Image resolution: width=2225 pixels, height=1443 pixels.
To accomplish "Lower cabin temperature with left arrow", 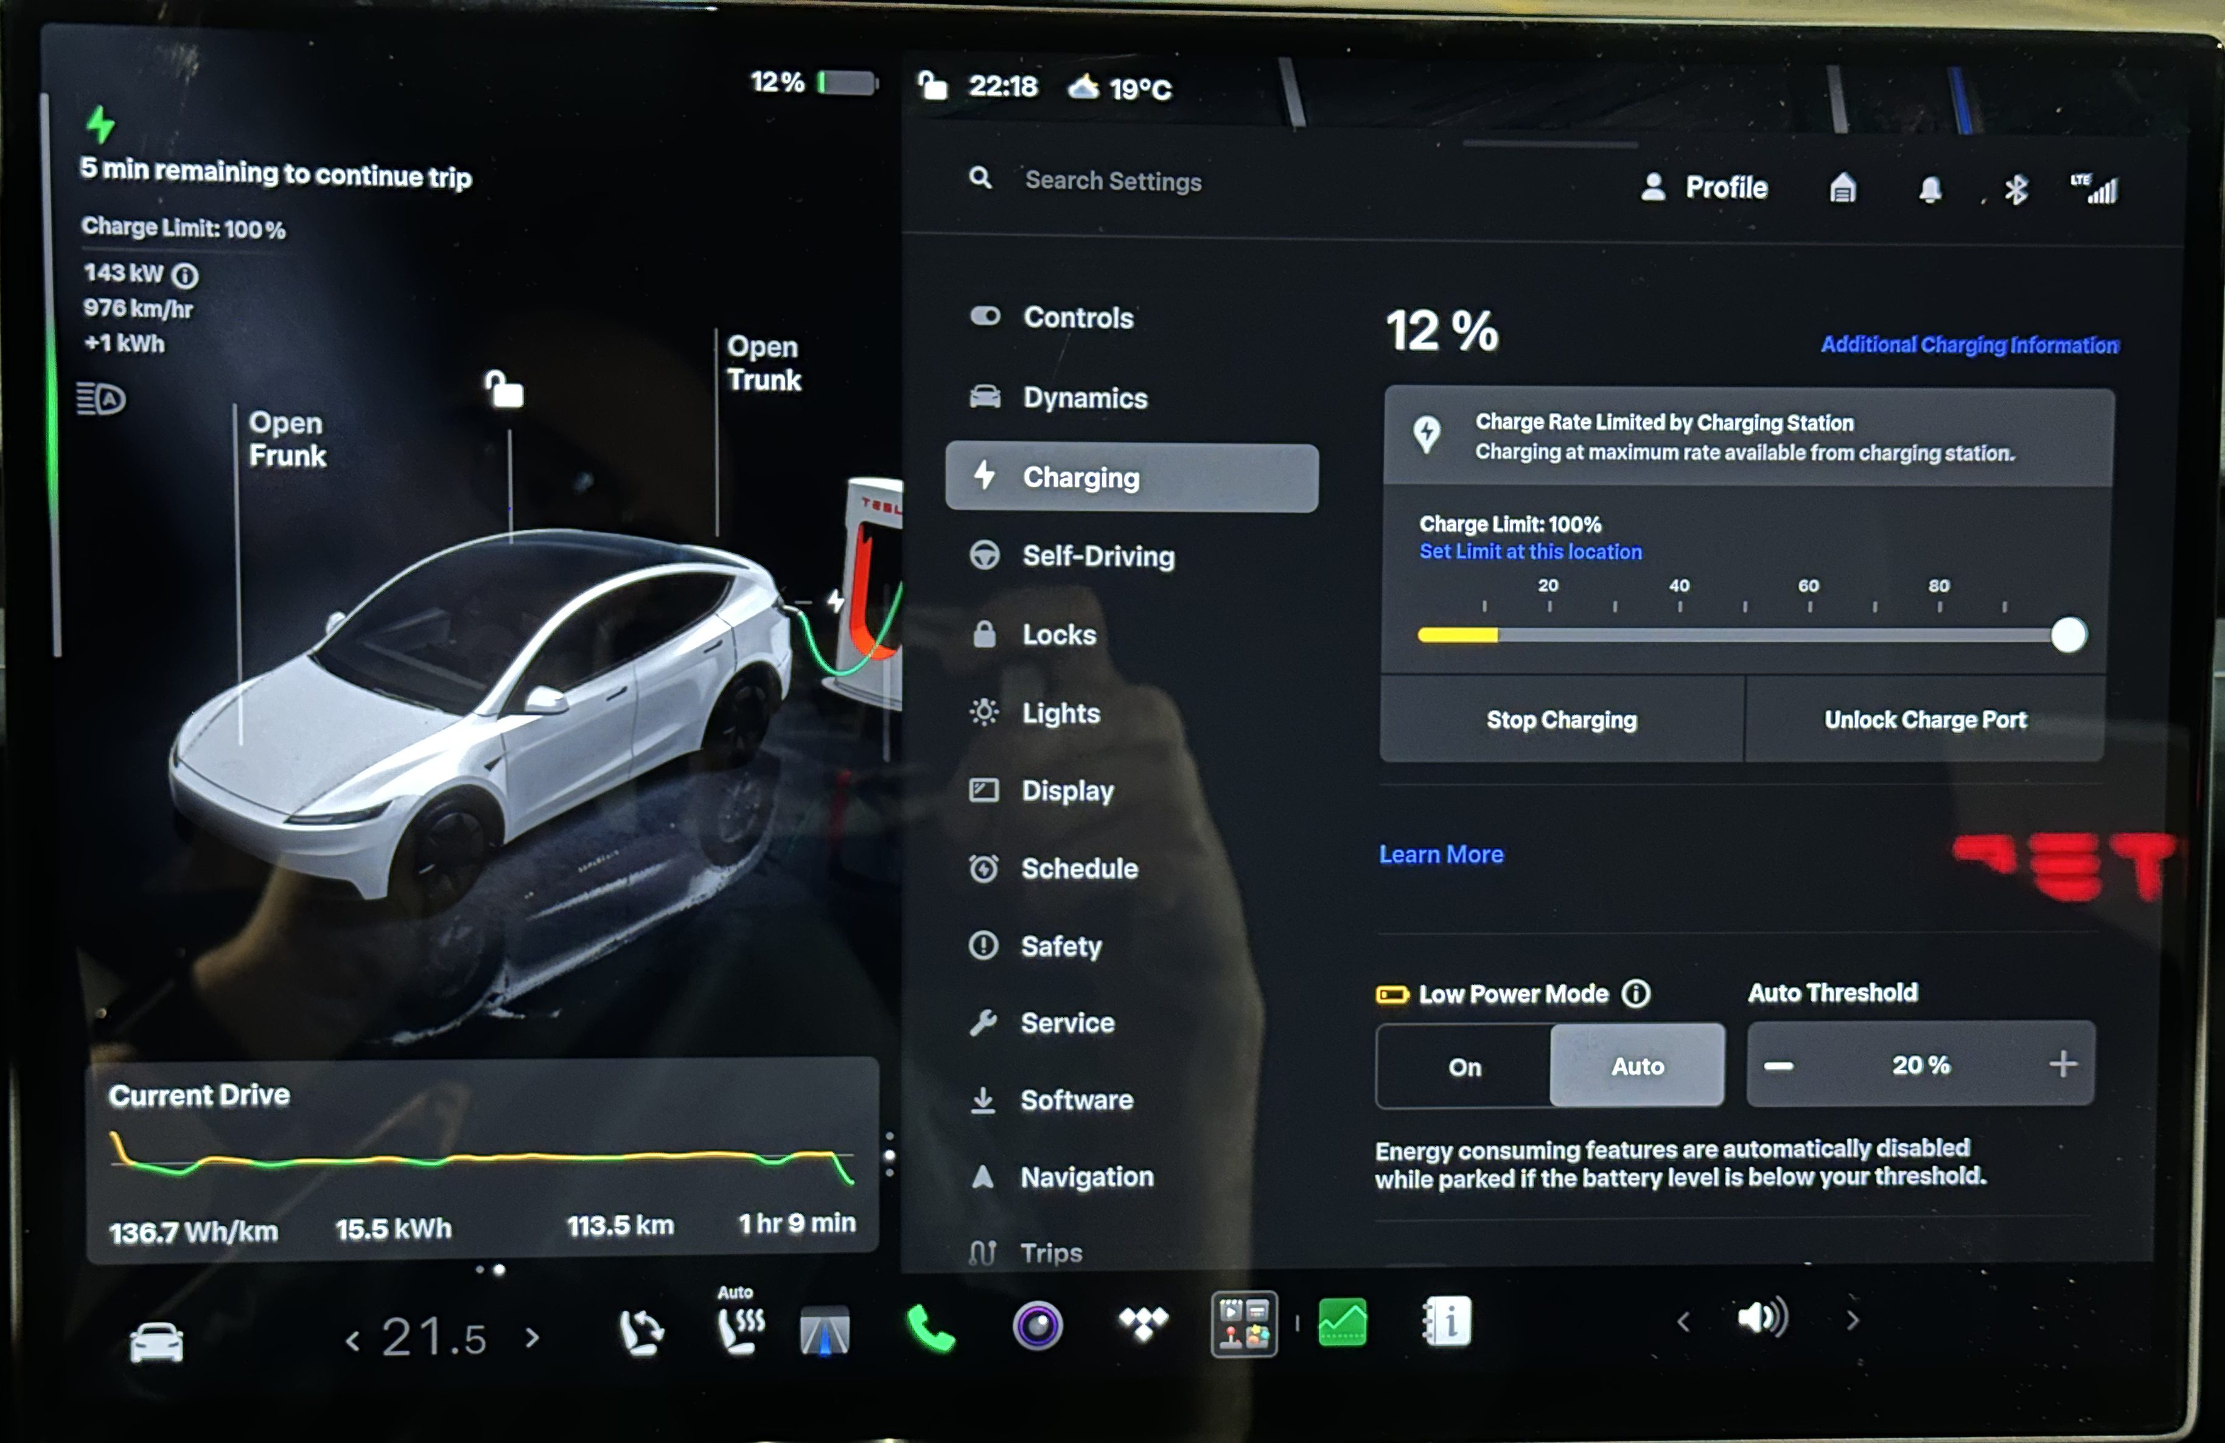I will click(352, 1341).
